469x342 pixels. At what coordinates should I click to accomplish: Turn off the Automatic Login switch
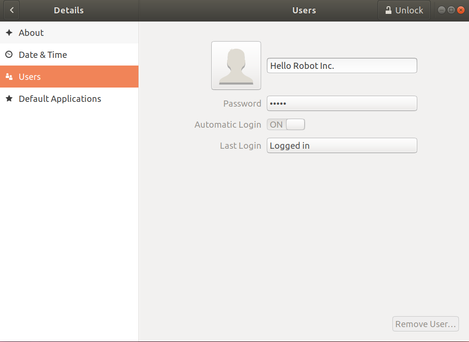(286, 125)
